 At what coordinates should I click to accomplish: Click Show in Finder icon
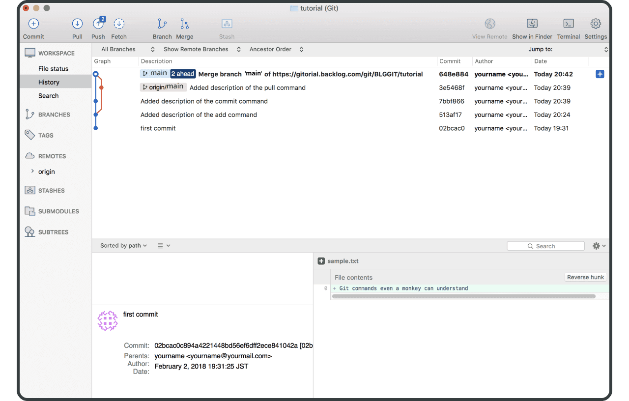532,24
